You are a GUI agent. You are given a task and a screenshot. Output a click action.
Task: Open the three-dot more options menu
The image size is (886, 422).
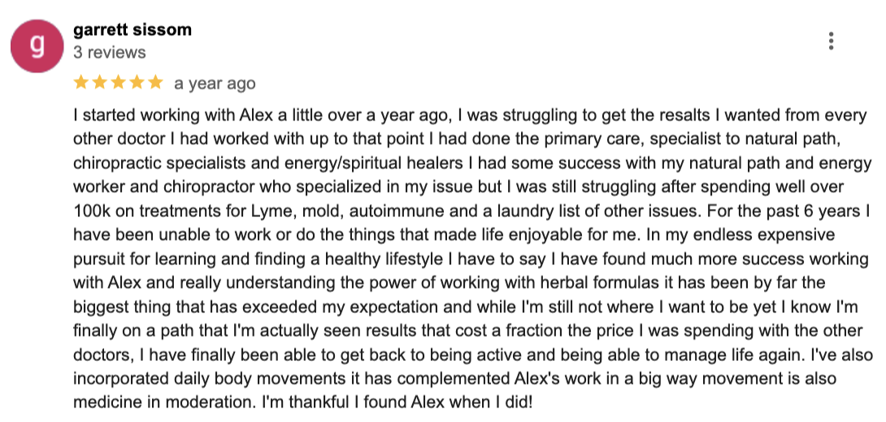830,41
